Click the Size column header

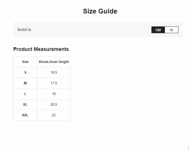click(x=25, y=62)
